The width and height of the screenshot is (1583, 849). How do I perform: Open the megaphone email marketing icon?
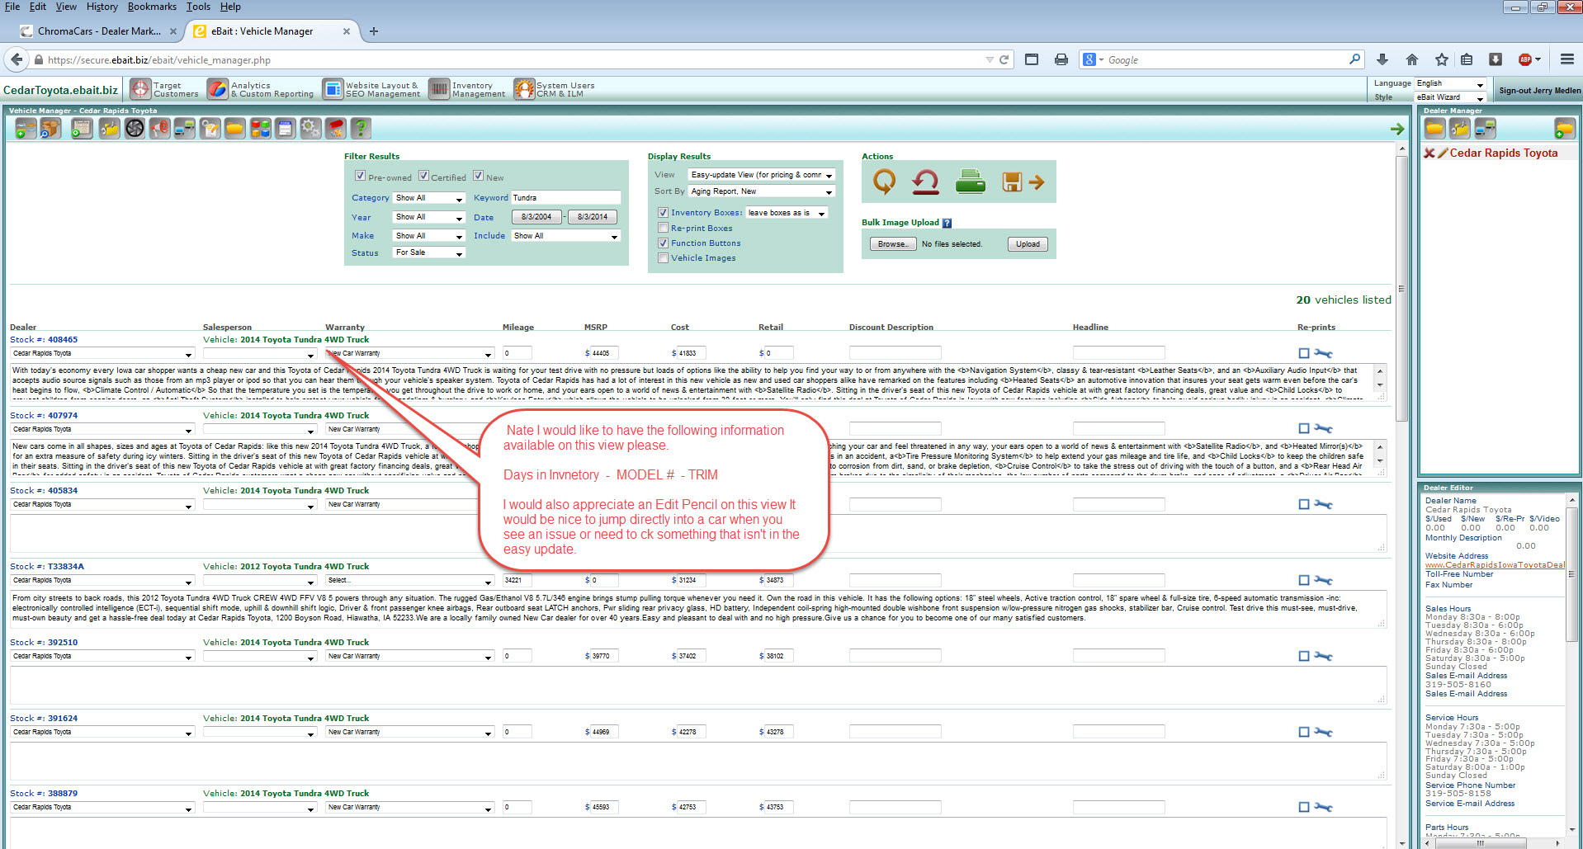tap(159, 129)
